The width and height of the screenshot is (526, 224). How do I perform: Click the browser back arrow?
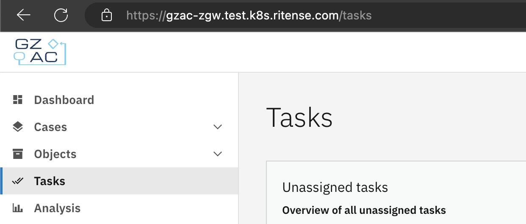coord(24,16)
